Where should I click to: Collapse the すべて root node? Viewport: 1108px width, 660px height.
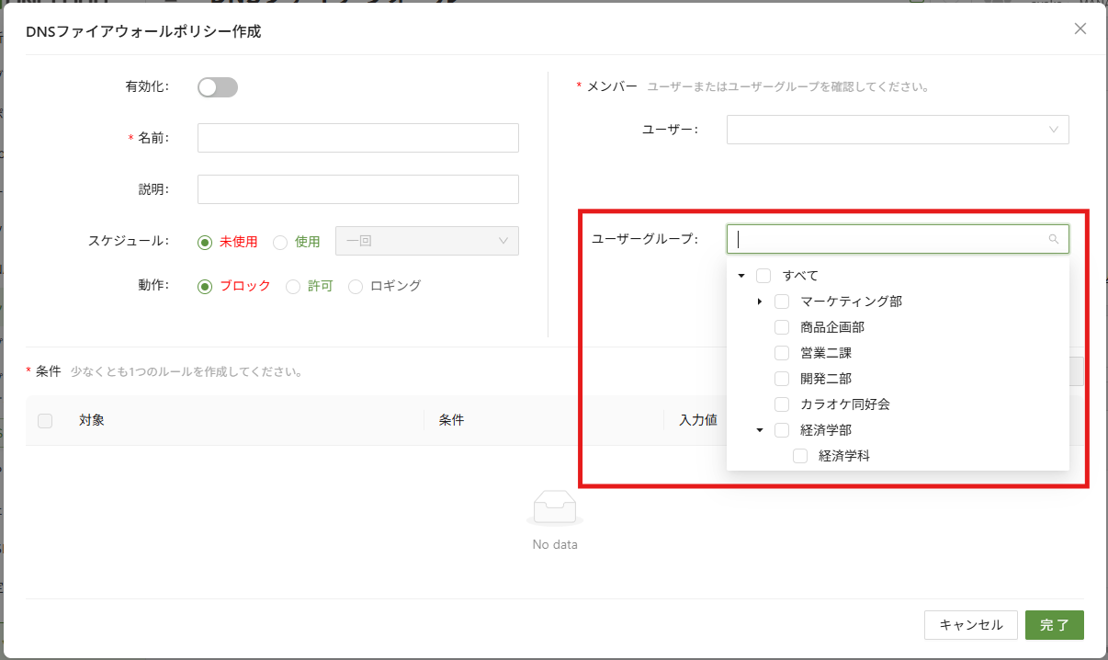tap(741, 276)
